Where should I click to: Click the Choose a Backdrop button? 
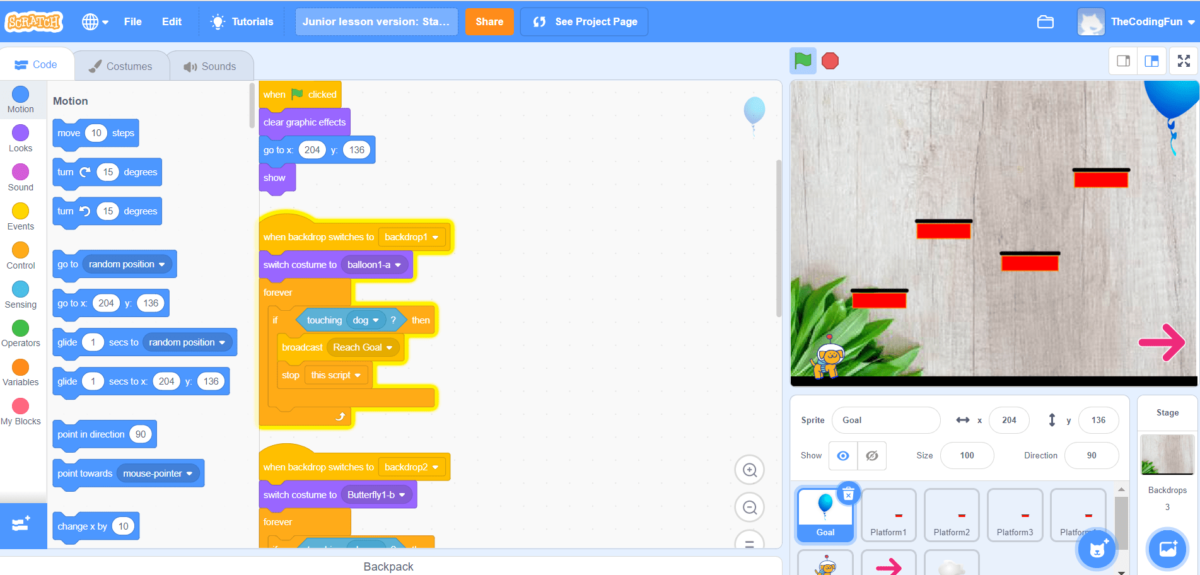1168,549
